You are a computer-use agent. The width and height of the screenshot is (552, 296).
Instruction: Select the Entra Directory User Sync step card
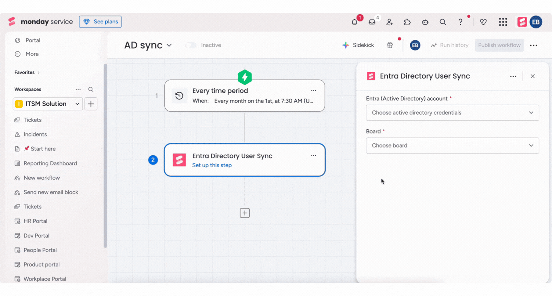click(245, 160)
